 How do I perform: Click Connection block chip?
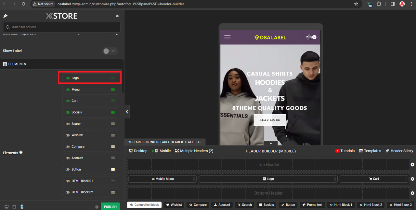(144, 205)
